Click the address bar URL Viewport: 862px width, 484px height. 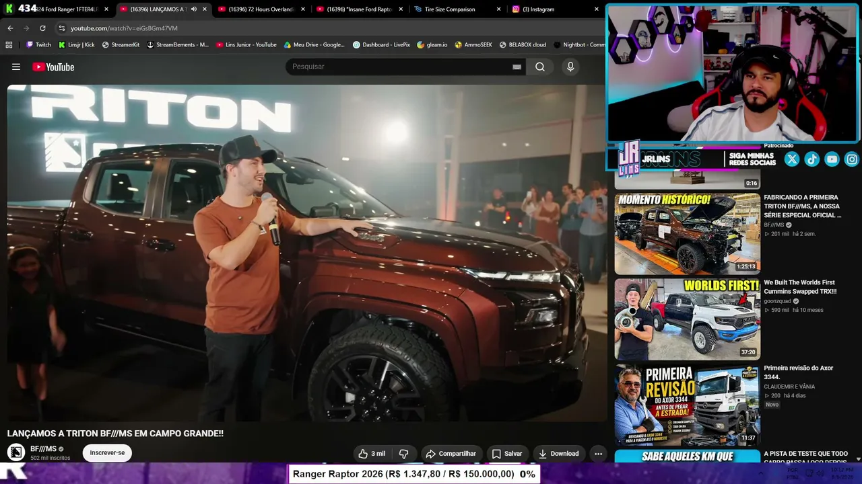124,28
